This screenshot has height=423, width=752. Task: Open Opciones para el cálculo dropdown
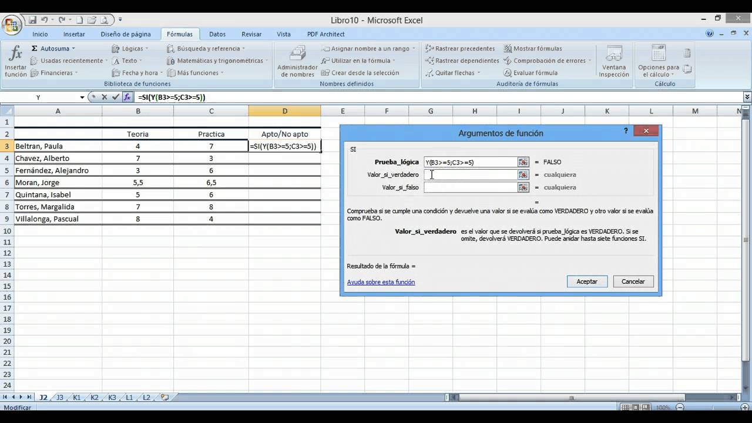pyautogui.click(x=659, y=62)
